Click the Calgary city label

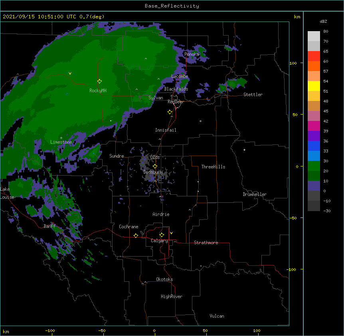(159, 241)
